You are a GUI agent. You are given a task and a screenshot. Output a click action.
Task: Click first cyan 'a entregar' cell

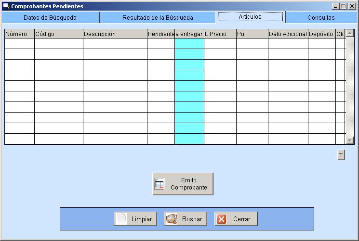pyautogui.click(x=189, y=44)
